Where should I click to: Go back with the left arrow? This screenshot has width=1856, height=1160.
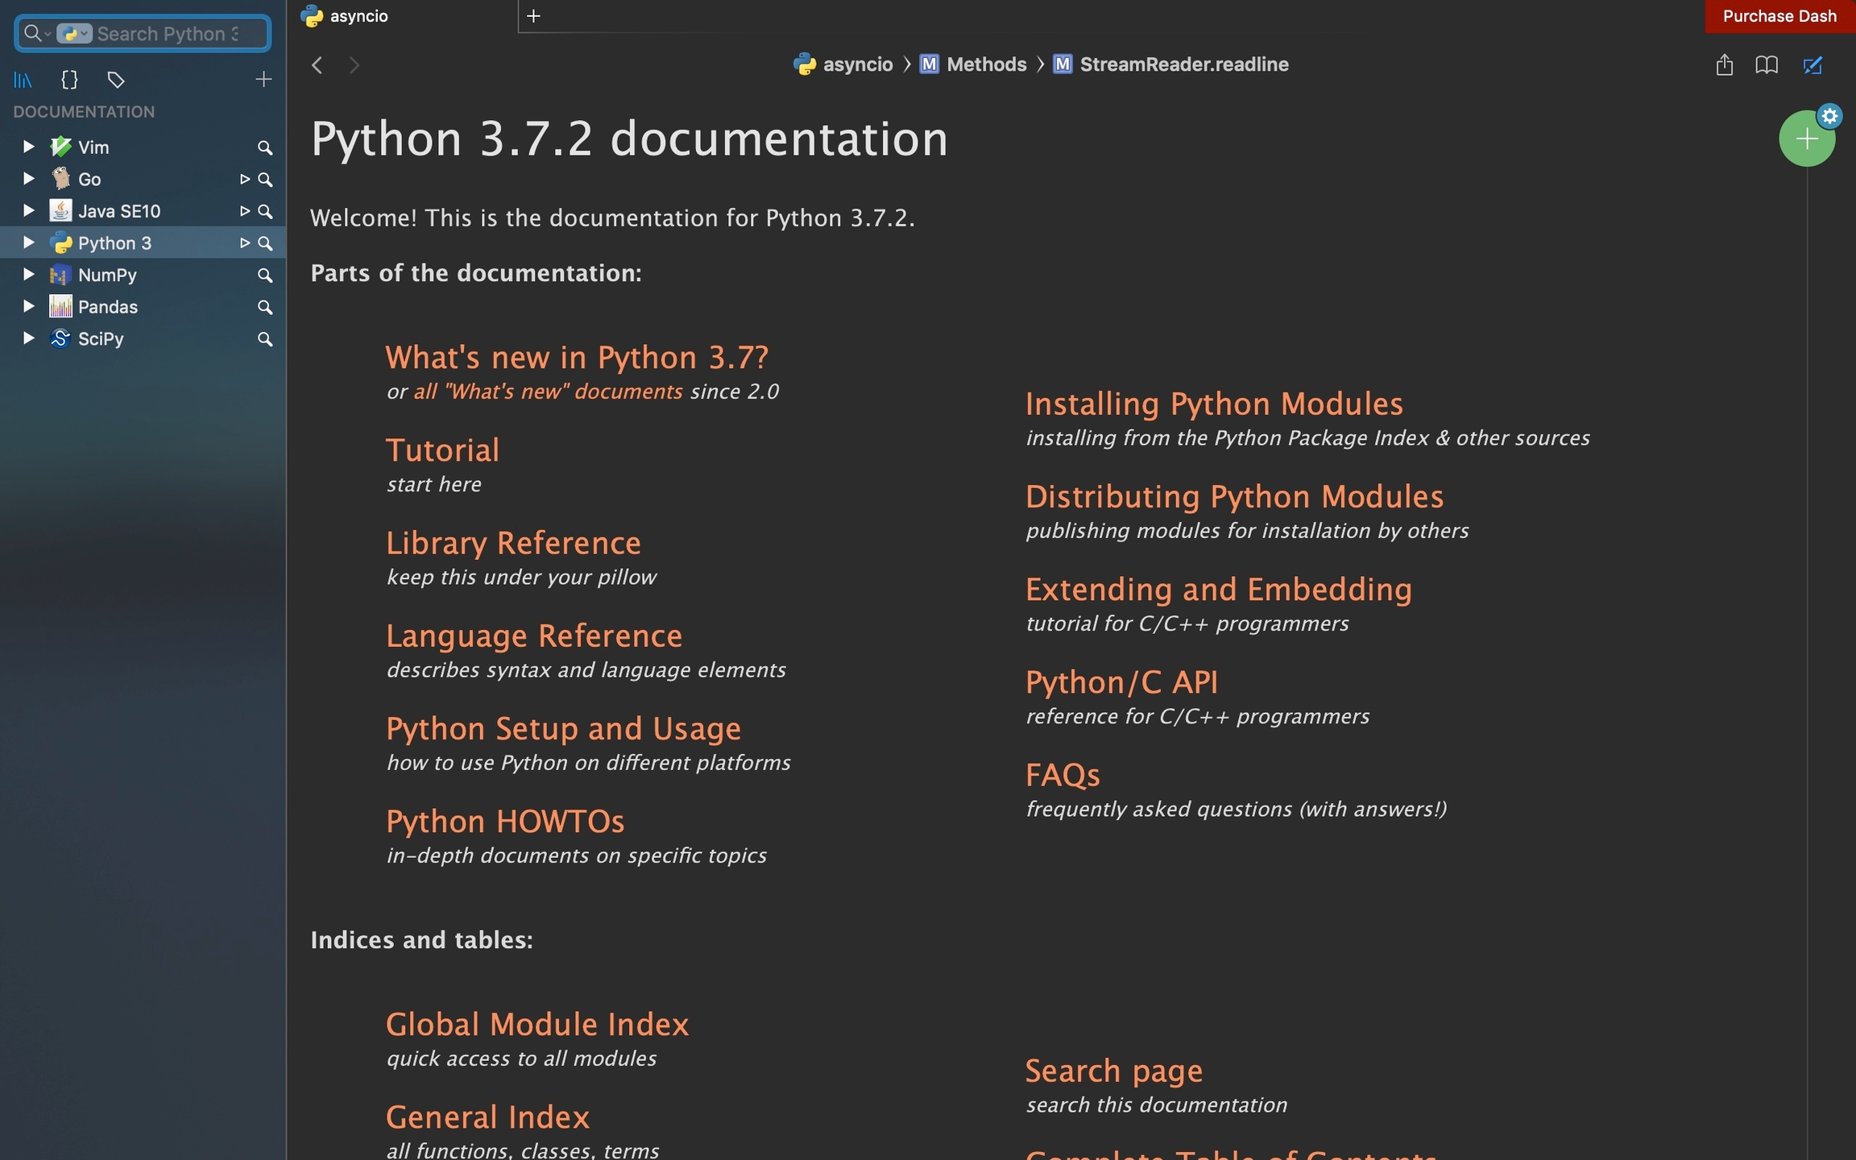(x=317, y=64)
